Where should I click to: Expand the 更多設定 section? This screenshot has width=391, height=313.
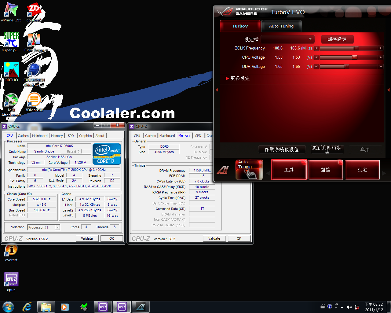click(x=238, y=79)
